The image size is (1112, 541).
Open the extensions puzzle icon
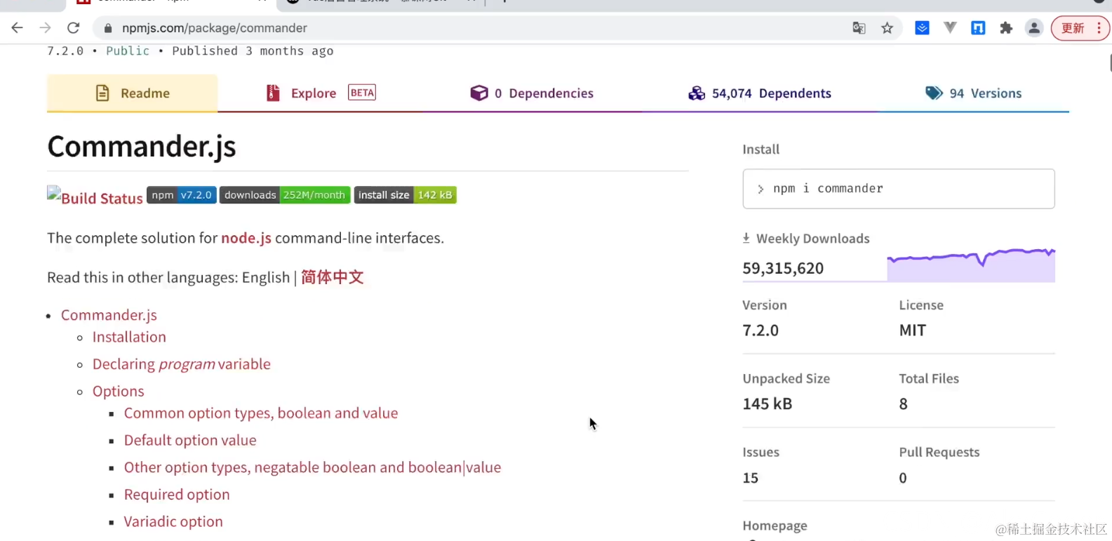[x=1006, y=28]
